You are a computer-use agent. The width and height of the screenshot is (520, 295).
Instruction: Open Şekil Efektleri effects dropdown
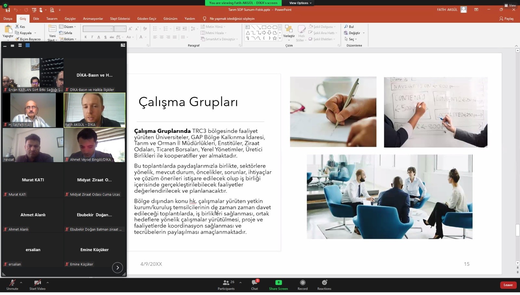tap(322, 39)
